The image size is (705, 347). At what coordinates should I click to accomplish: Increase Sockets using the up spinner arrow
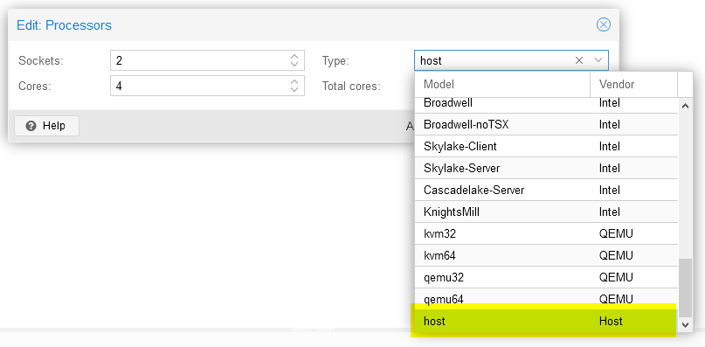point(294,57)
